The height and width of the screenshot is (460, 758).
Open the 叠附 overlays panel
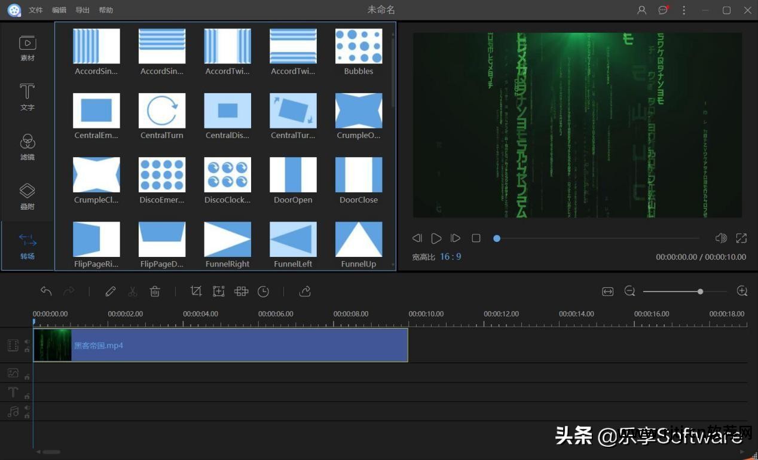pyautogui.click(x=27, y=197)
